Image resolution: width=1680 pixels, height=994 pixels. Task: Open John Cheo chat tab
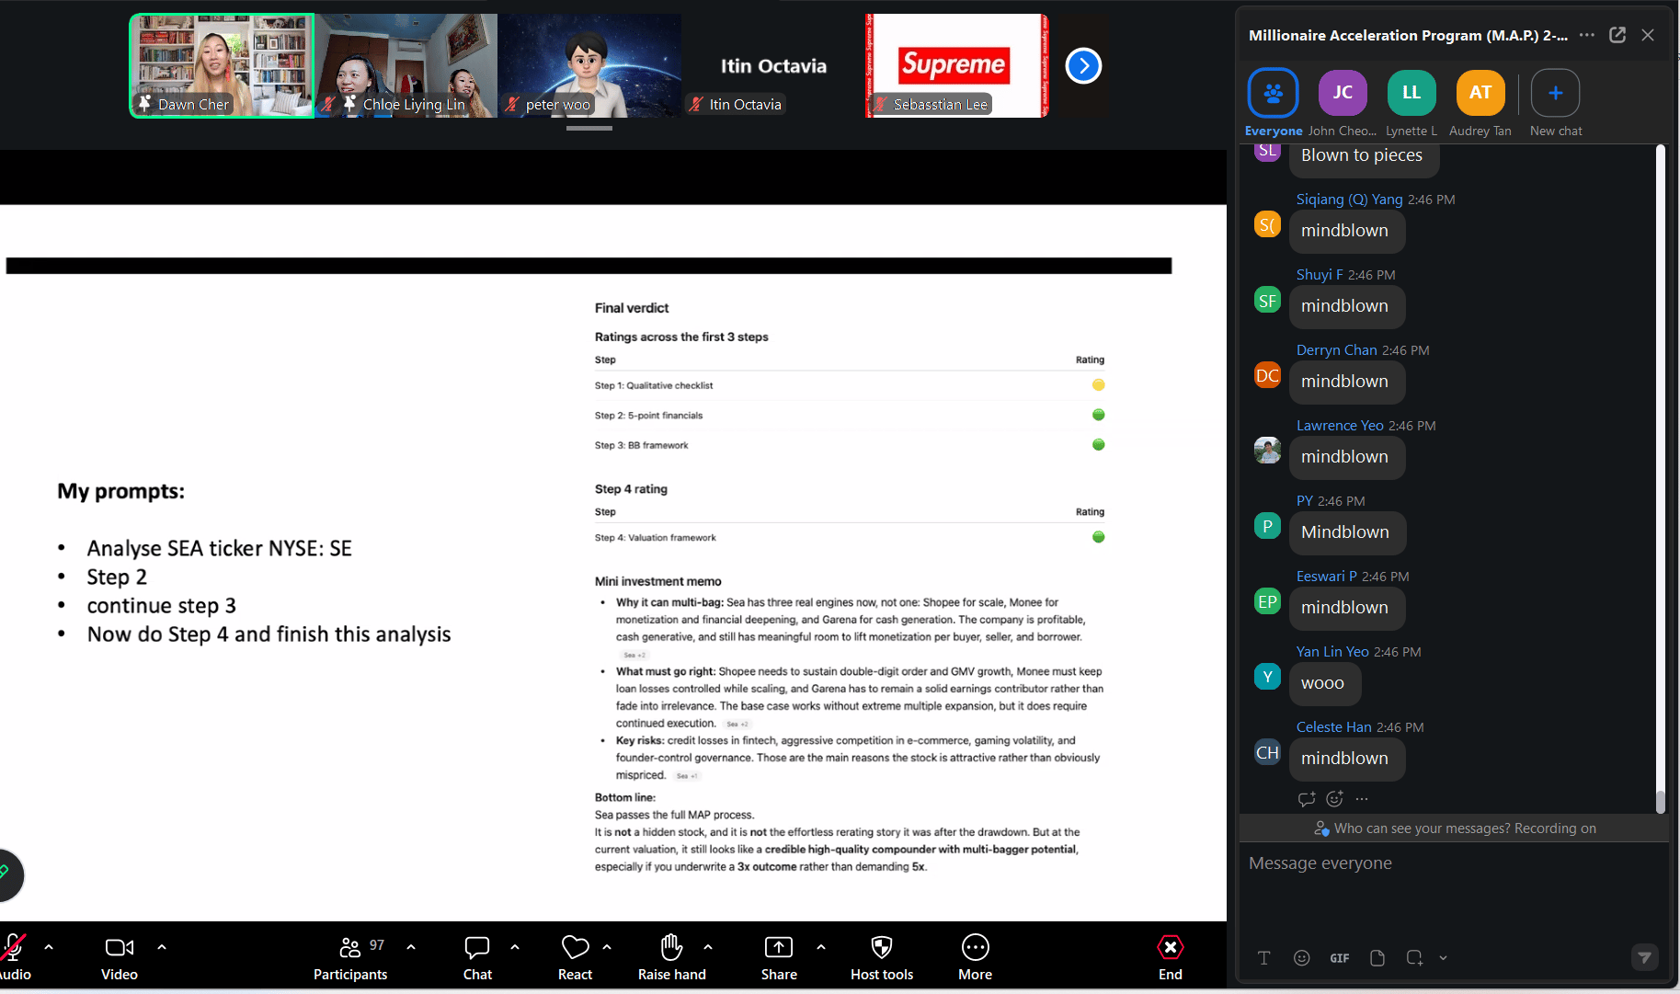tap(1343, 103)
